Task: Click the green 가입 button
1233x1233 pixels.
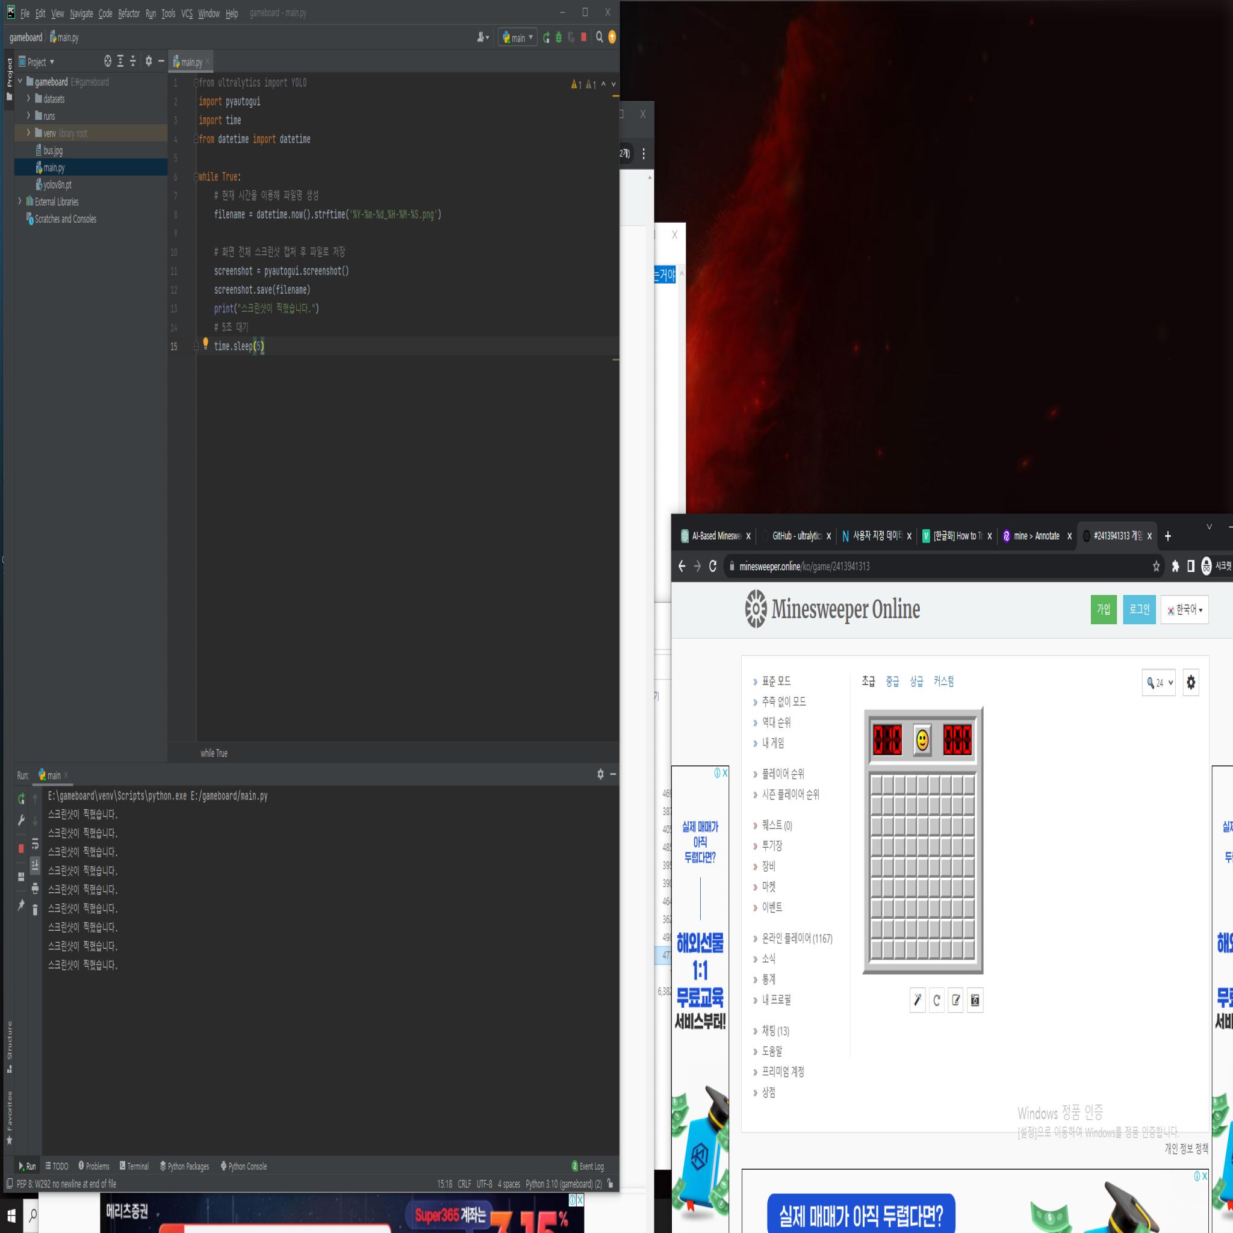Action: pos(1104,609)
